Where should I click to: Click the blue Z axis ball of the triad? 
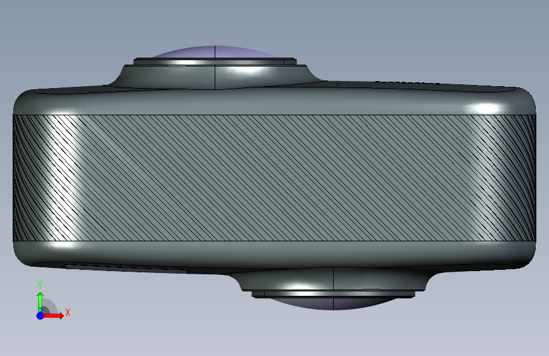41,315
